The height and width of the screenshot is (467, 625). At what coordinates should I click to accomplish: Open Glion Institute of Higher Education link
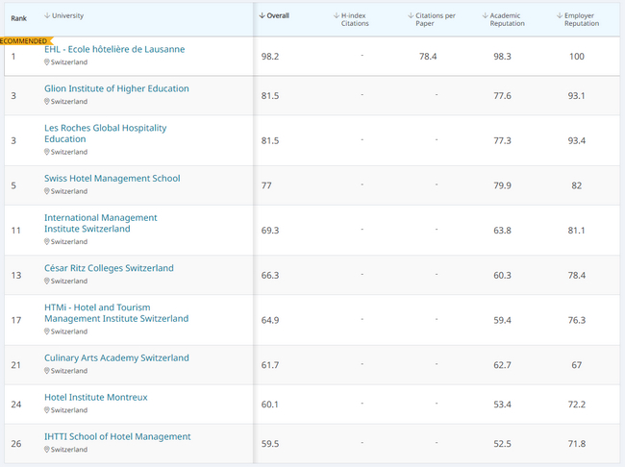tap(116, 88)
